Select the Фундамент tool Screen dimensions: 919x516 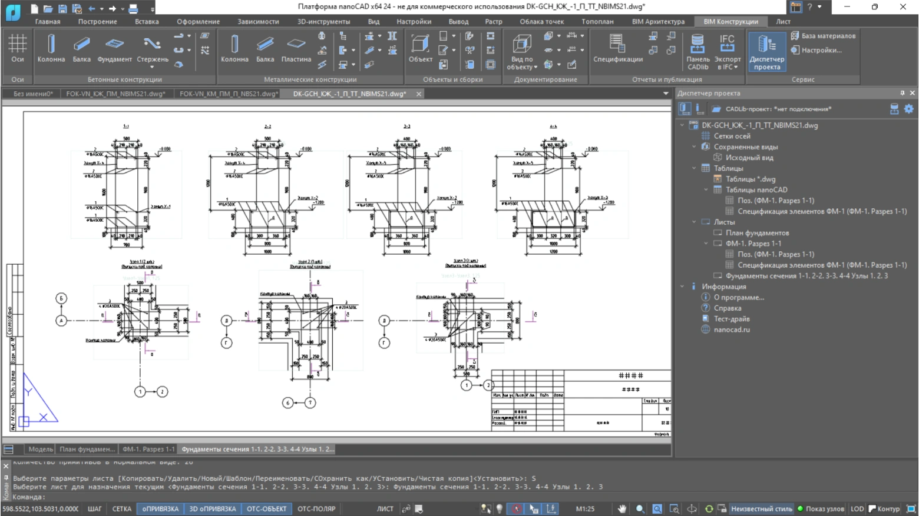(114, 48)
